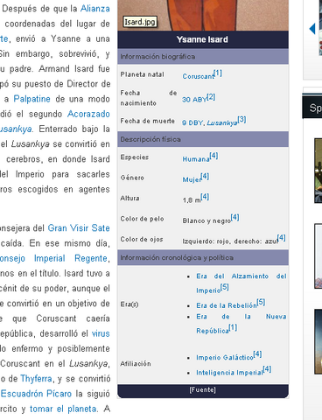Click the Descripción física section header
The image size is (322, 420).
pos(203,139)
